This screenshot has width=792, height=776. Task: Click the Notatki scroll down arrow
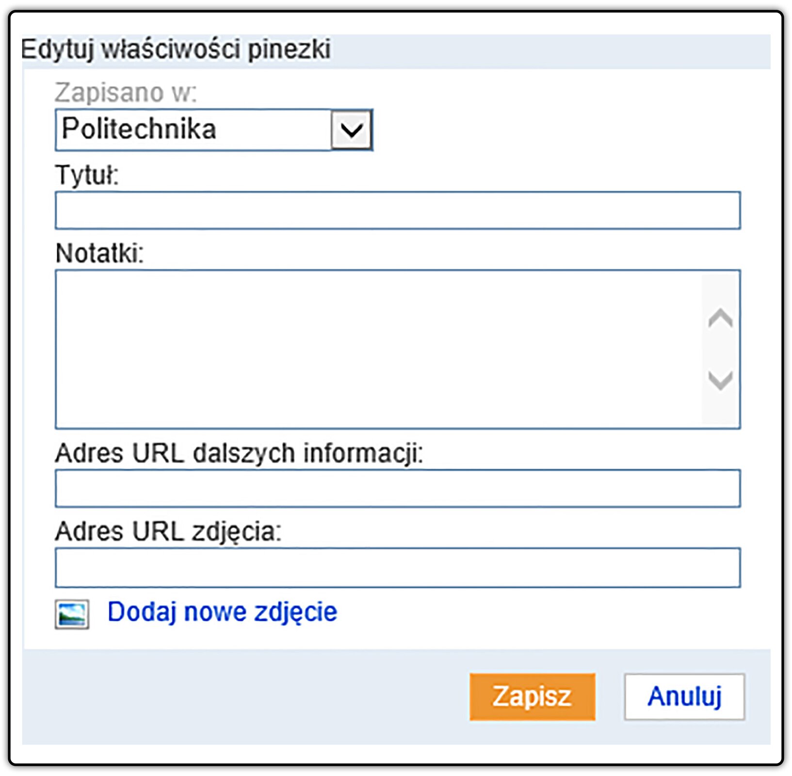click(720, 380)
